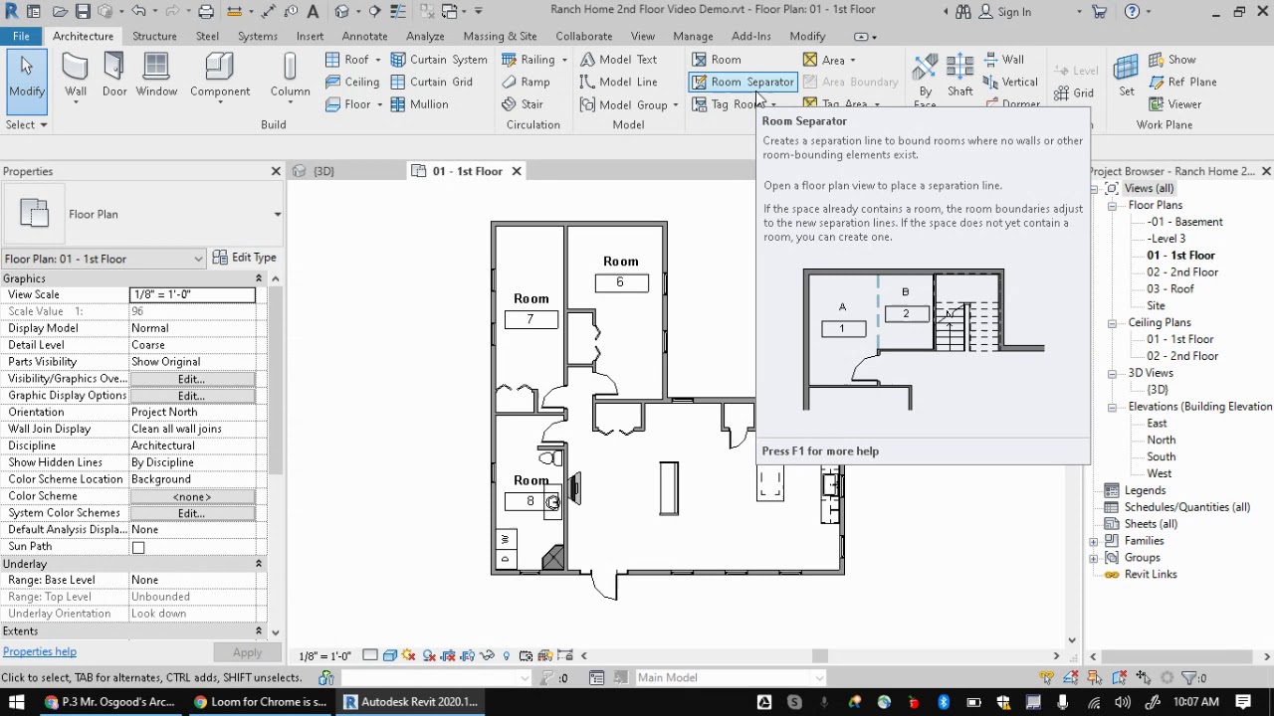Select the Curtain Grid tool

[x=432, y=82]
